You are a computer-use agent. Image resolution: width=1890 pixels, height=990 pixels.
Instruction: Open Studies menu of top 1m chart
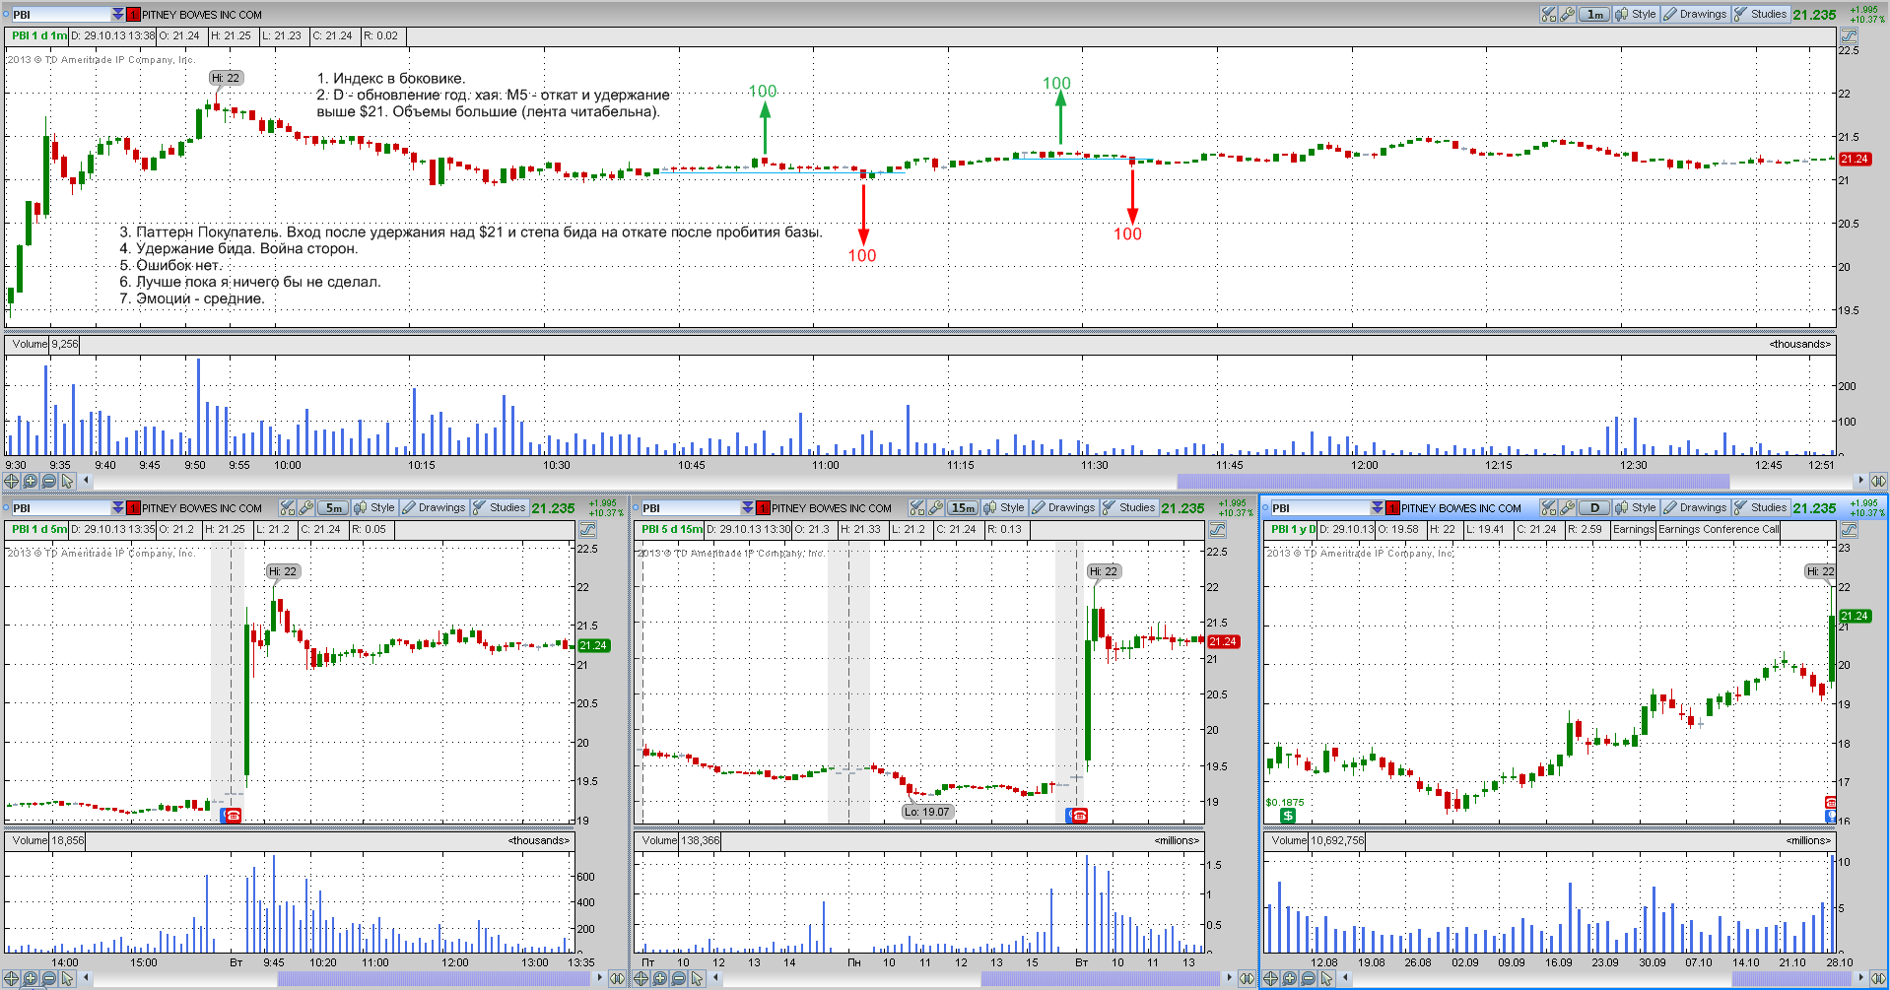pos(1760,14)
